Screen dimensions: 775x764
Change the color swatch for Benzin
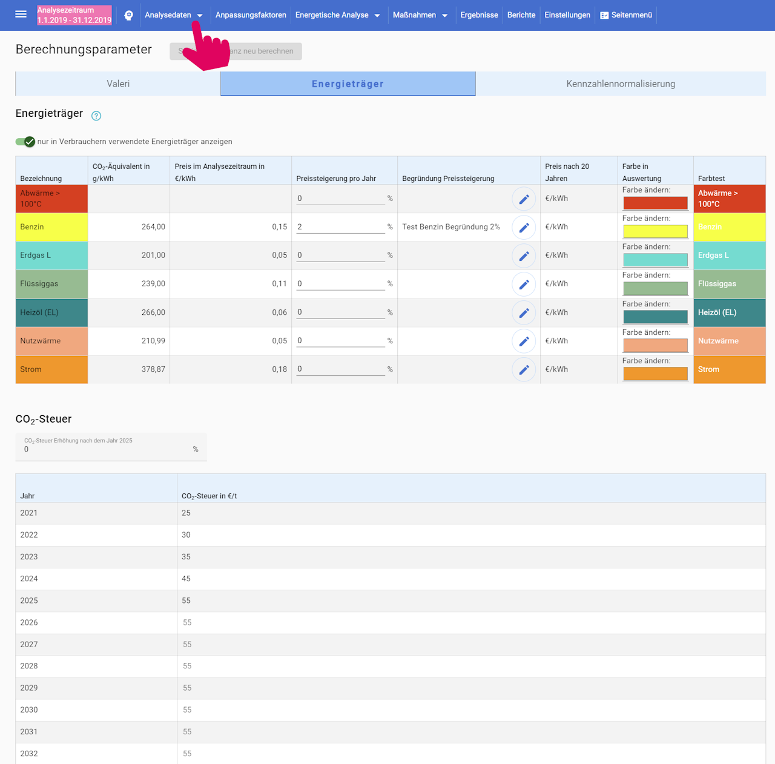(x=655, y=231)
